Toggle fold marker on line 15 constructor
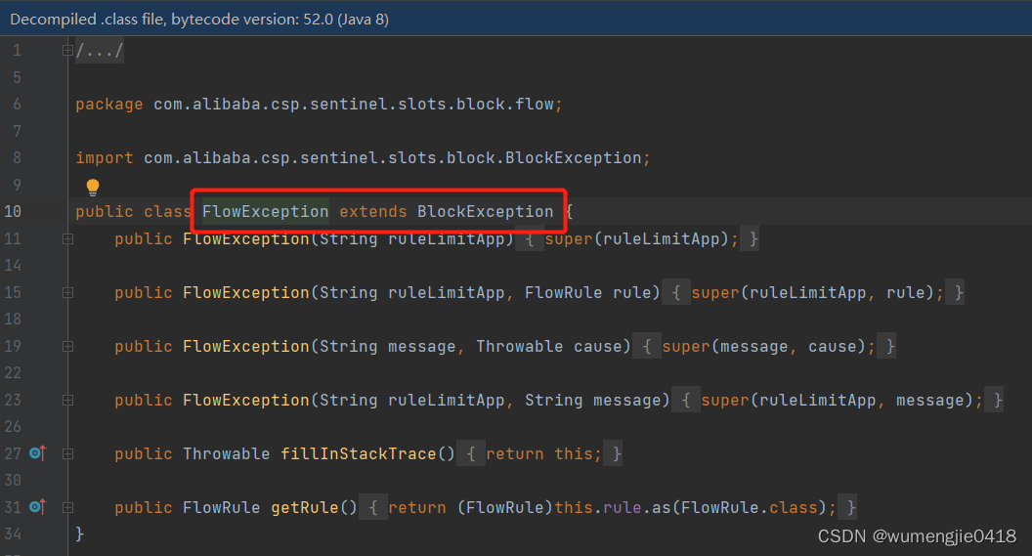 (67, 293)
